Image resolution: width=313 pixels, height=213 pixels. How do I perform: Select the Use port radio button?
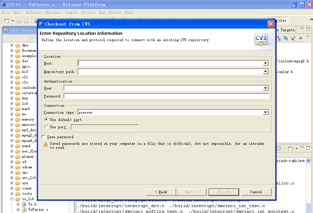pyautogui.click(x=46, y=127)
